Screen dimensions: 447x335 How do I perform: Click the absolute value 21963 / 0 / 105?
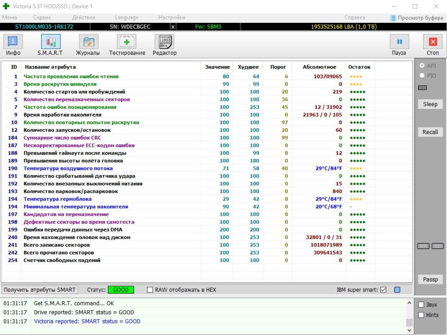click(x=323, y=115)
